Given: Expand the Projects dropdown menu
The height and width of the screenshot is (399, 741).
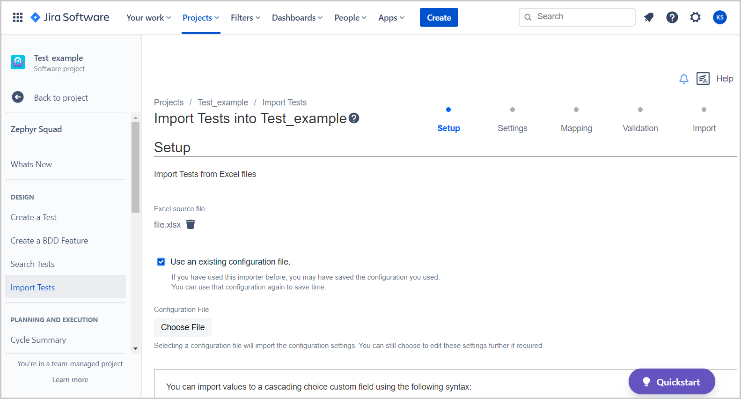Looking at the screenshot, I should click(201, 17).
